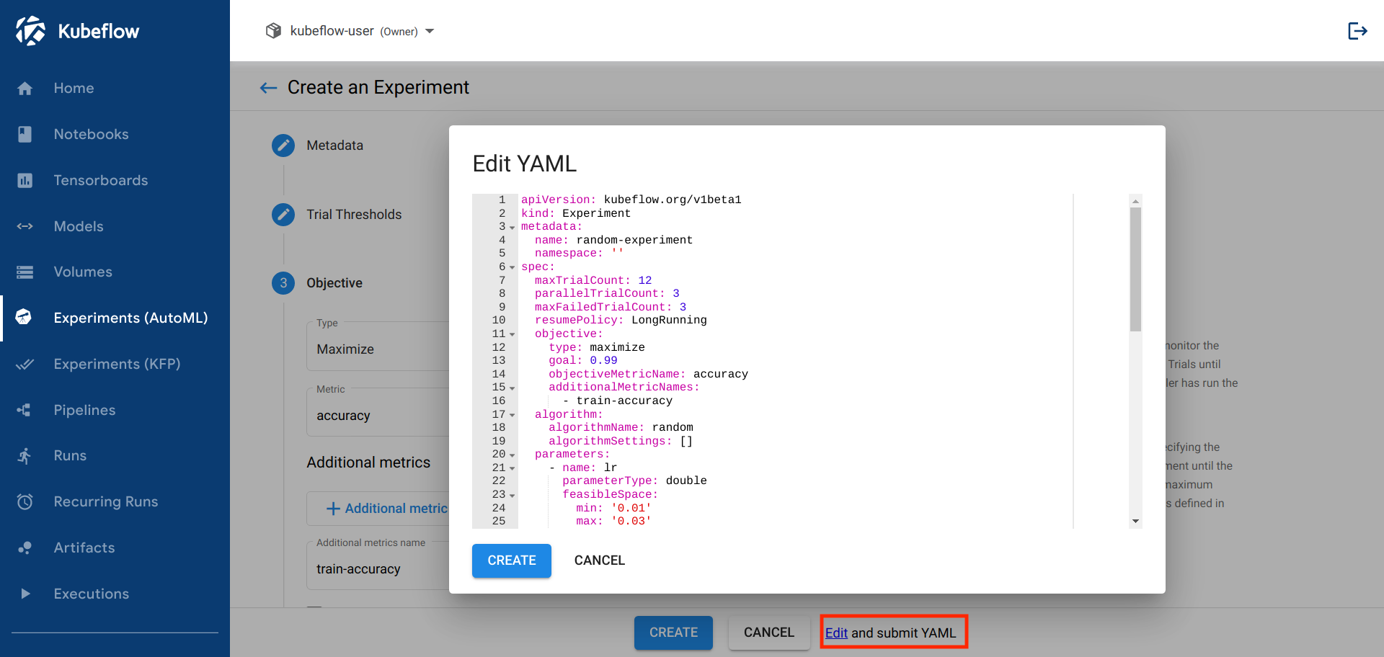The height and width of the screenshot is (657, 1384).
Task: Open the Volumes section icon
Action: pos(25,272)
